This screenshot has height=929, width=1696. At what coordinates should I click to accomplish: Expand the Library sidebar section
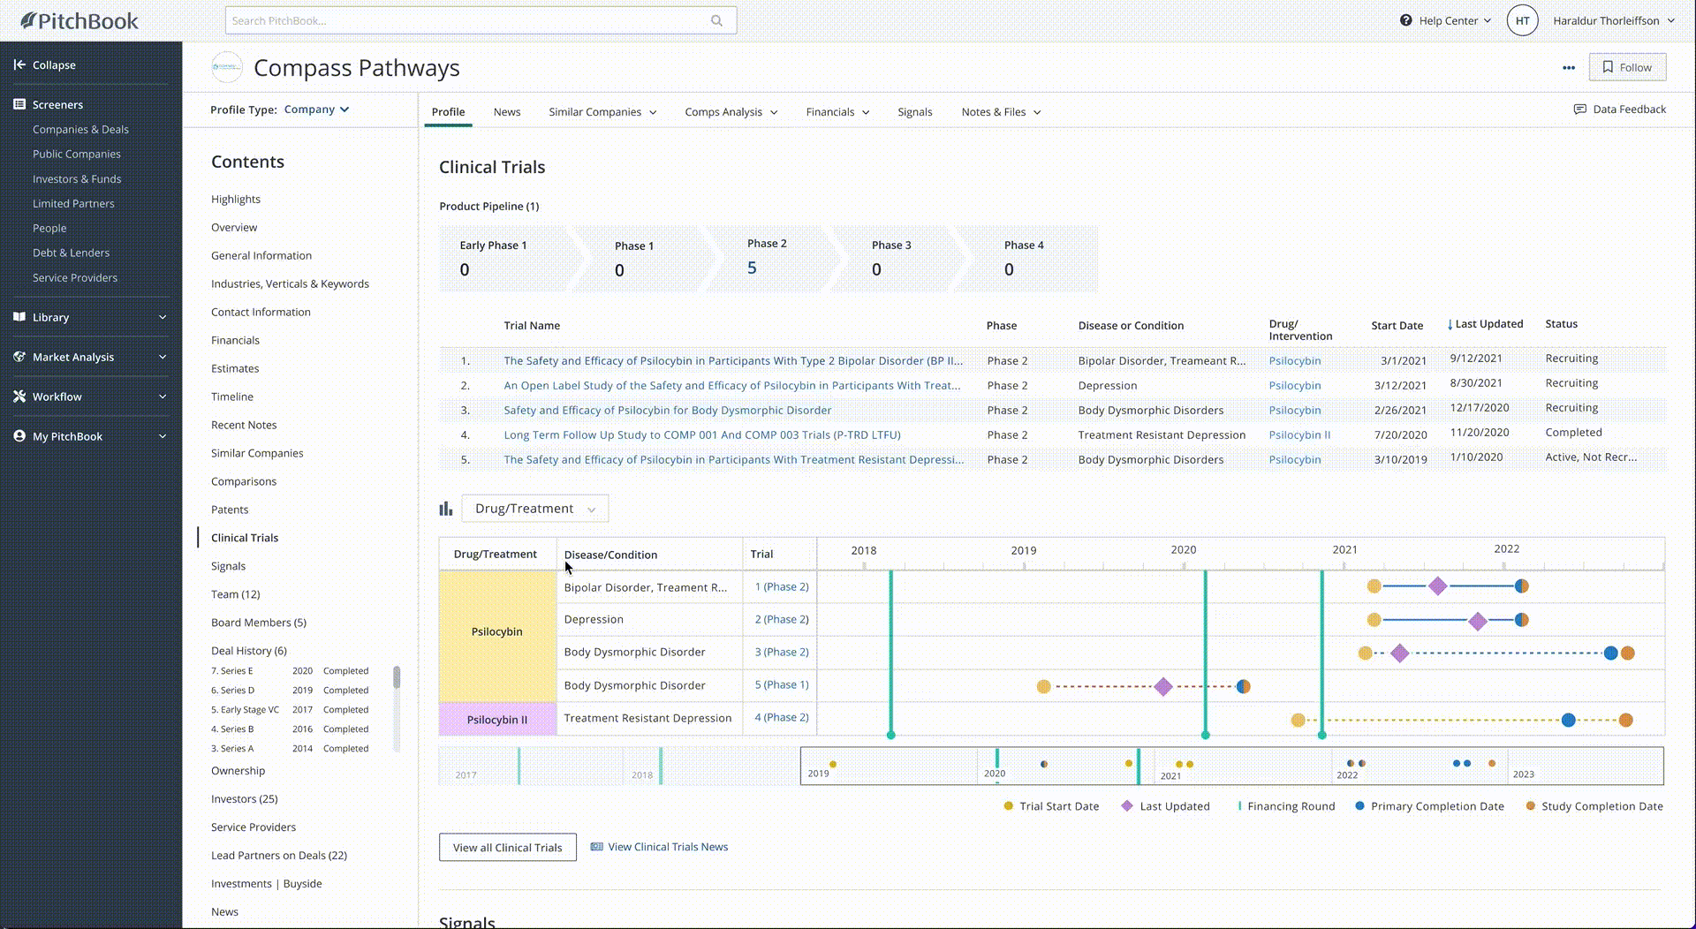click(x=90, y=317)
